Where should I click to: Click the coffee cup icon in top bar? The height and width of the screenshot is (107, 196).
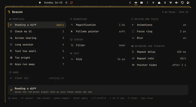[x=40, y=3]
